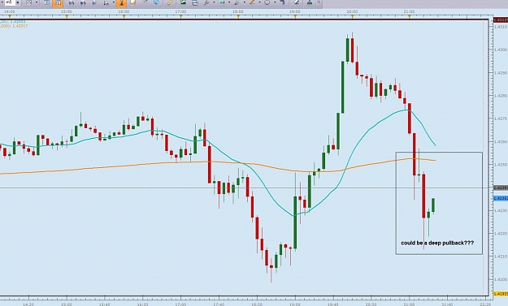
Task: Click the blue current price tag on price axis
Action: 501,198
